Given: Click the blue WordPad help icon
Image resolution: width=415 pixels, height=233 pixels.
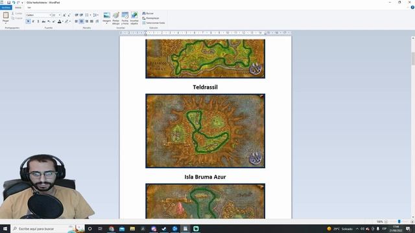Looking at the screenshot, I should [412, 7].
